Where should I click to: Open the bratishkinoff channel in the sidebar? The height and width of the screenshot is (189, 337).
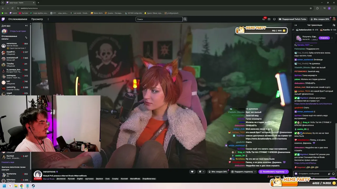(15, 59)
